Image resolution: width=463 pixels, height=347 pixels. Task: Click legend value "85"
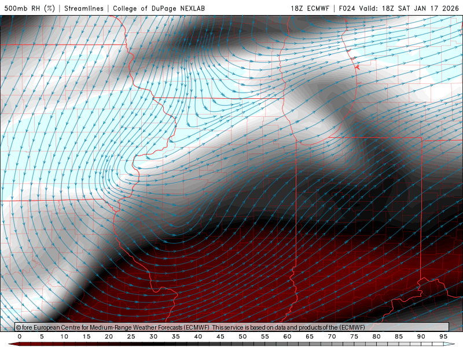coord(399,337)
